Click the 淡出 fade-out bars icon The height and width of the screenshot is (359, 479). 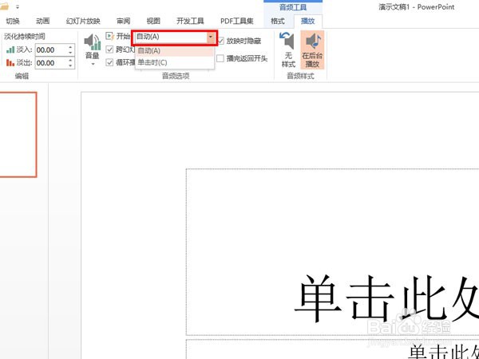10,63
